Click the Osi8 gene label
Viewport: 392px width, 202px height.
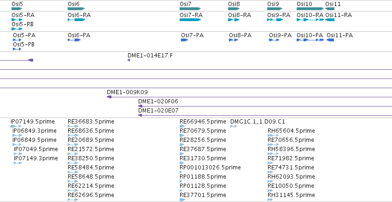234,4
